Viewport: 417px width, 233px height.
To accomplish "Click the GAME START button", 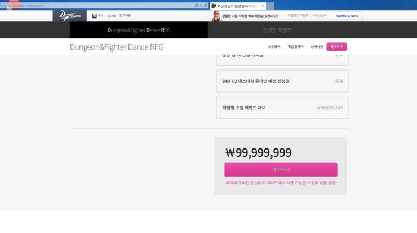I will point(347,16).
